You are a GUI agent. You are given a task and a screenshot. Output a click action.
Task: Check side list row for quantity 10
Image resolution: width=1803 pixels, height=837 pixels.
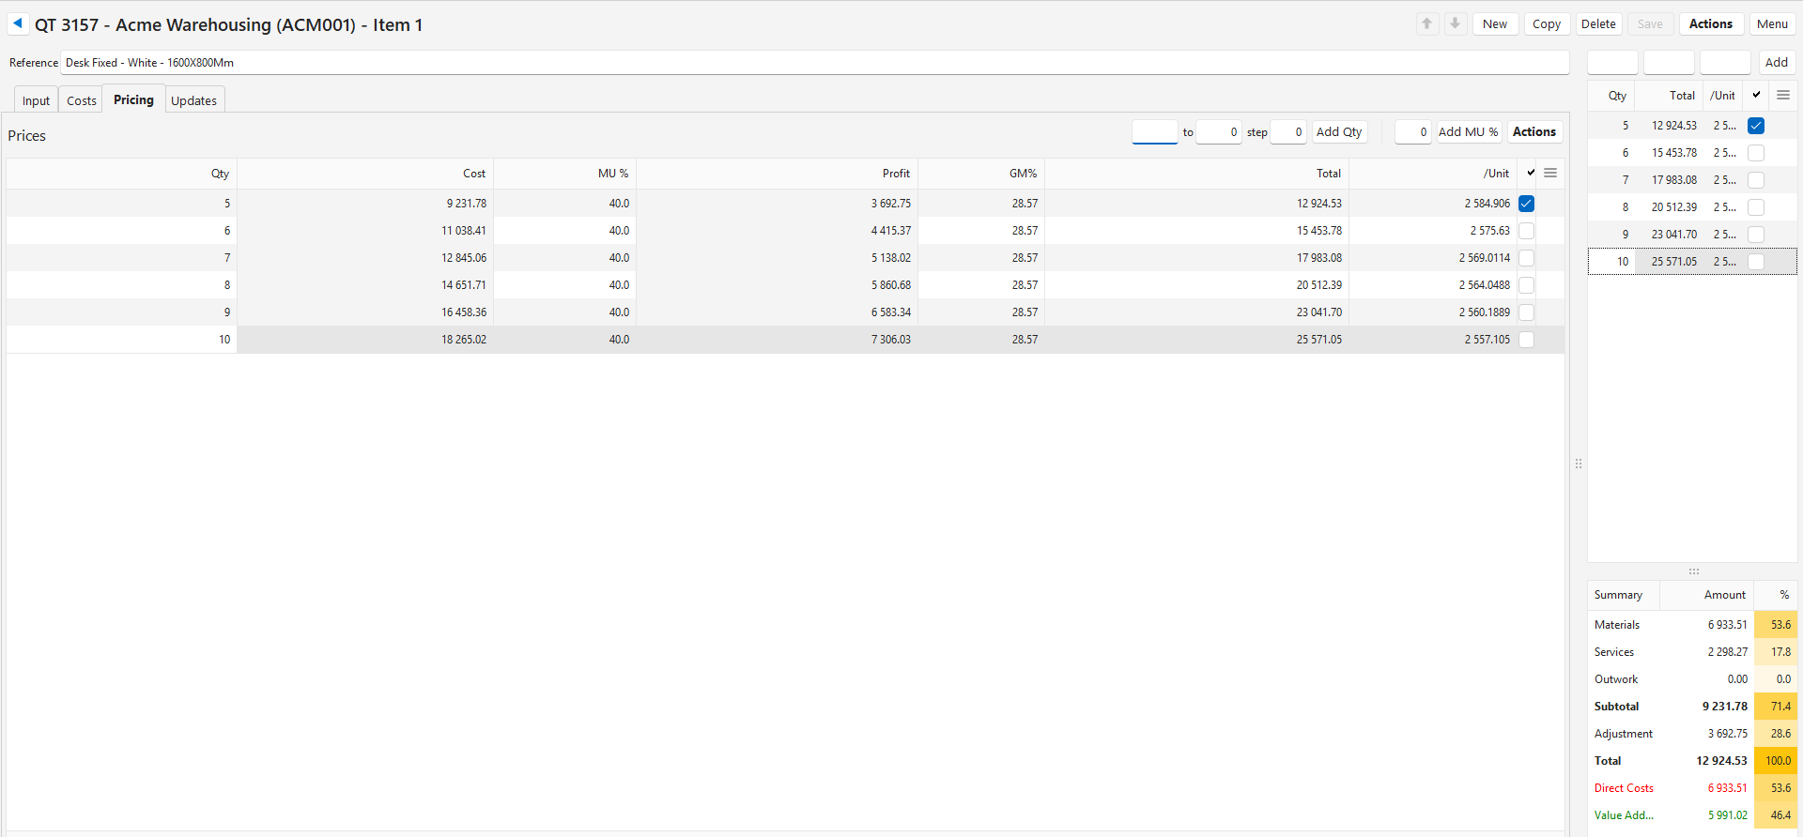pos(1756,262)
